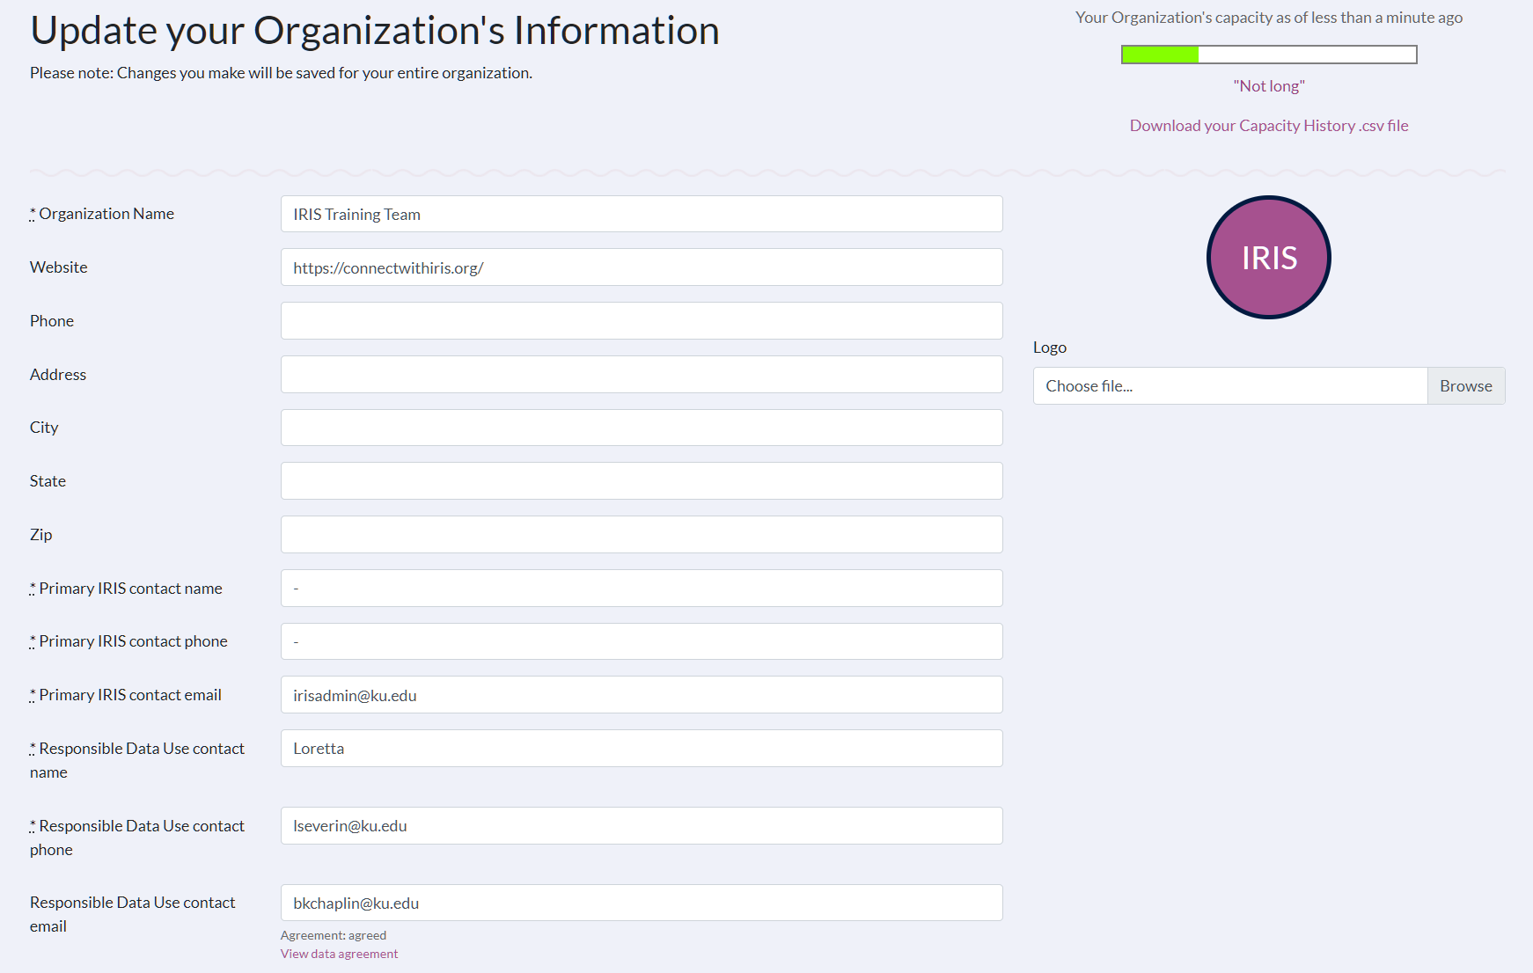Edit the Primary IRIS contact email field

tap(641, 695)
